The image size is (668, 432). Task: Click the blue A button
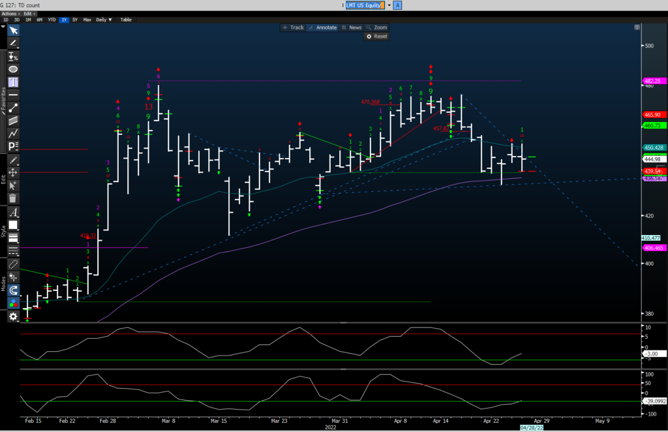click(x=397, y=5)
